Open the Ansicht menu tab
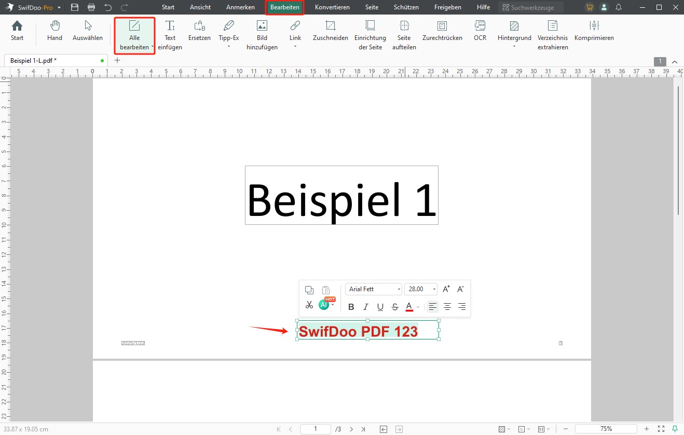This screenshot has height=435, width=684. (200, 7)
